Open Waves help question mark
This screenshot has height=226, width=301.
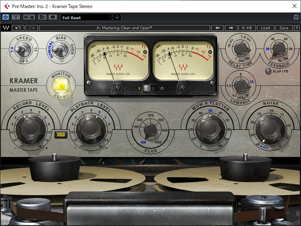pos(297,28)
